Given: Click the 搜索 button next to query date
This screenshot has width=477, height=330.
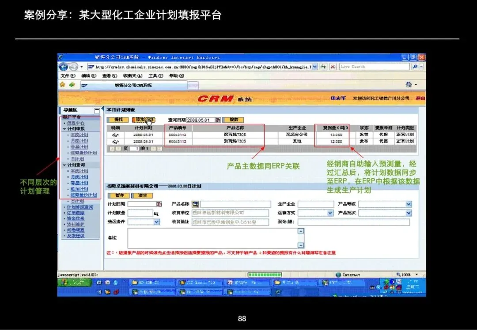Looking at the screenshot, I should (233, 120).
